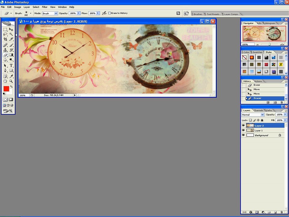Select the Move tool in the toolbox
Image resolution: width=289 pixels, height=217 pixels.
(x=11, y=29)
